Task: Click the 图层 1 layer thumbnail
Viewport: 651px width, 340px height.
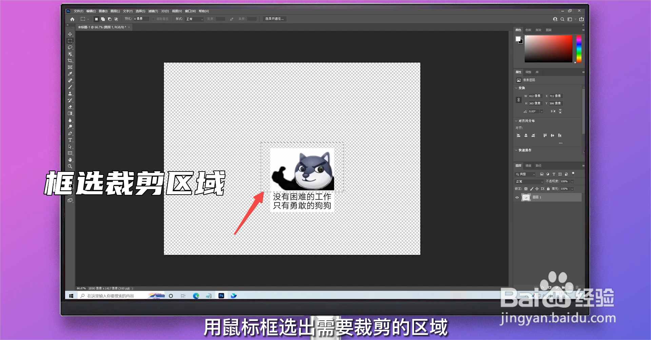Action: coord(526,197)
